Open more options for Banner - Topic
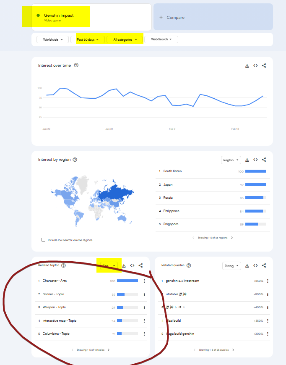286x365 pixels. tap(144, 294)
